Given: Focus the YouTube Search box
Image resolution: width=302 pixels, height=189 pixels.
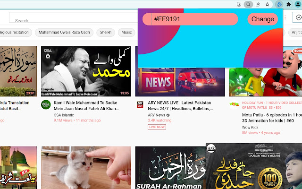Looking at the screenshot, I should tap(73, 18).
